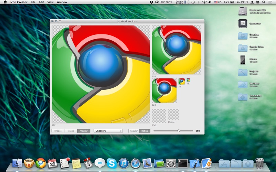276x172 pixels.
Task: Open the SkyDrive desktop folder
Action: (243, 84)
